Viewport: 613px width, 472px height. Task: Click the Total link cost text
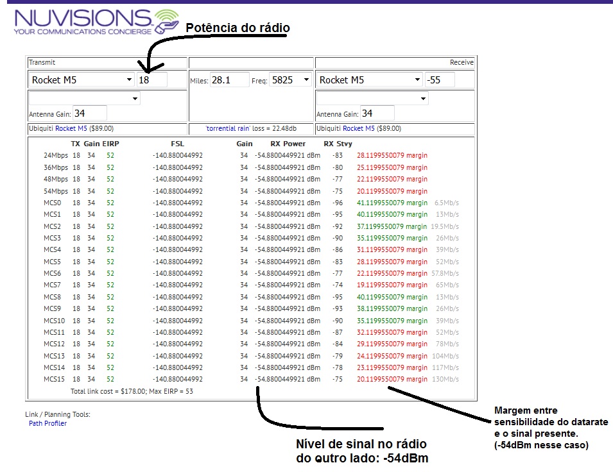pos(132,391)
